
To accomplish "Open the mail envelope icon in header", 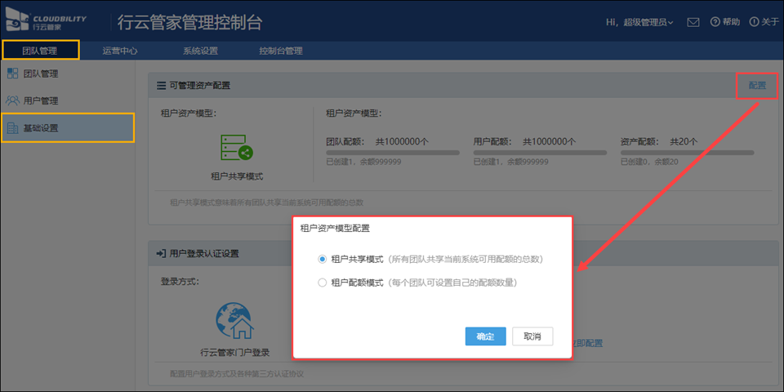I will click(x=693, y=22).
